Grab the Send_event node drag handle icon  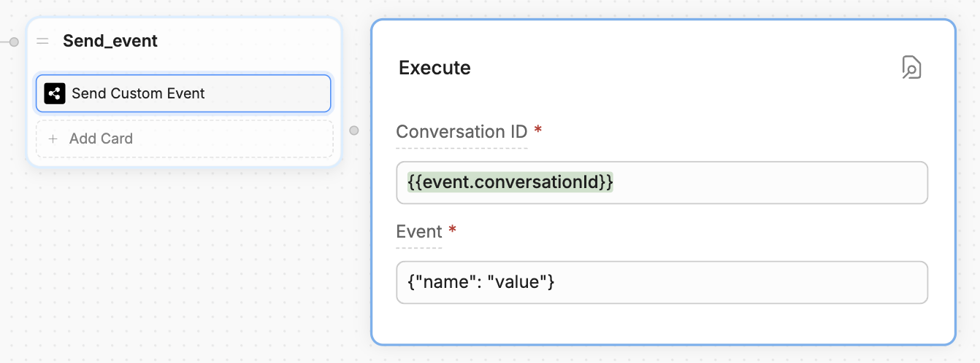click(43, 42)
